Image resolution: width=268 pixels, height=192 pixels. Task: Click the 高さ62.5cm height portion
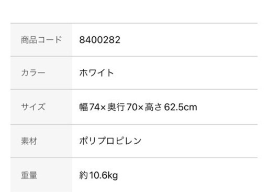(171, 107)
